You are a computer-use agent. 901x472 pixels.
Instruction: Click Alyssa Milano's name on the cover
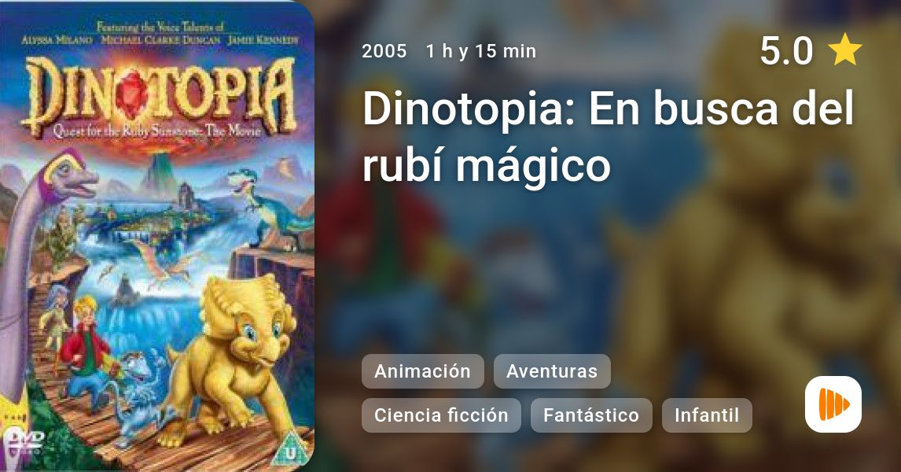pos(57,39)
